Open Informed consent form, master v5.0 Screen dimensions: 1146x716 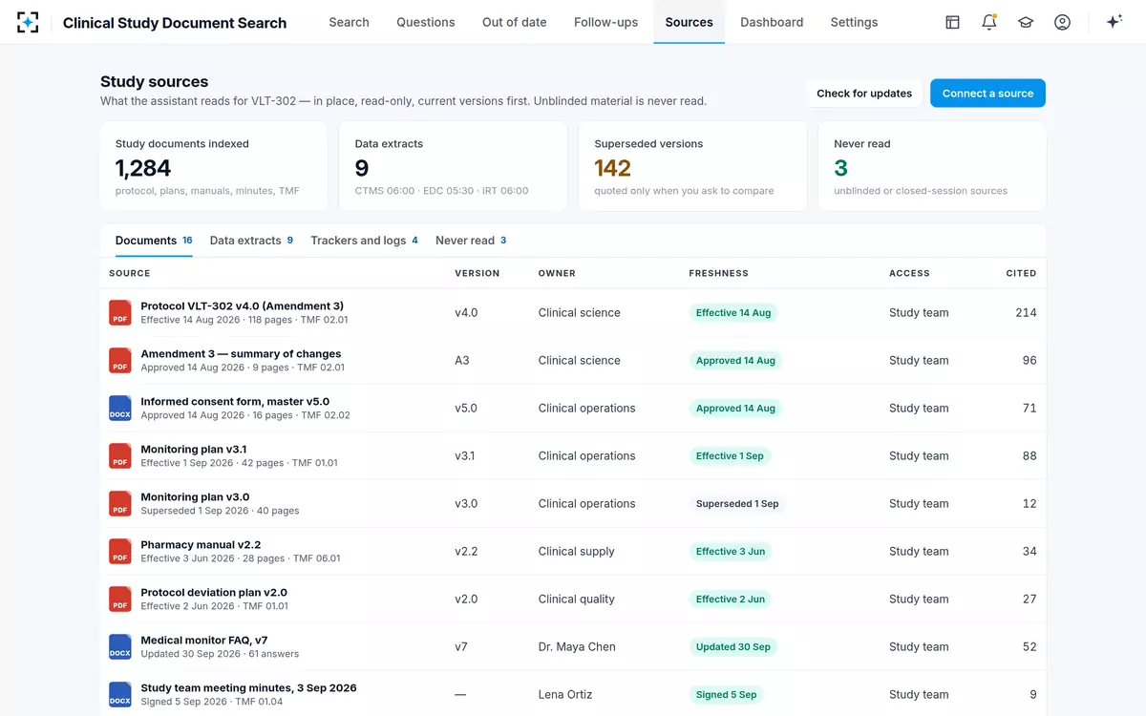(x=235, y=402)
